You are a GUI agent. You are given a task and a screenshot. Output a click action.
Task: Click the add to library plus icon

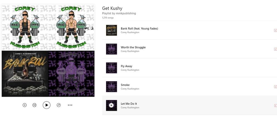pyautogui.click(x=24, y=105)
